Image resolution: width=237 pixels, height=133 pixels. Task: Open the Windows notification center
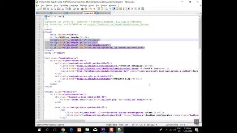pyautogui.click(x=197, y=130)
